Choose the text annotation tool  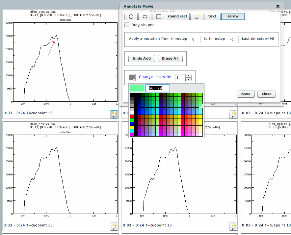point(212,16)
